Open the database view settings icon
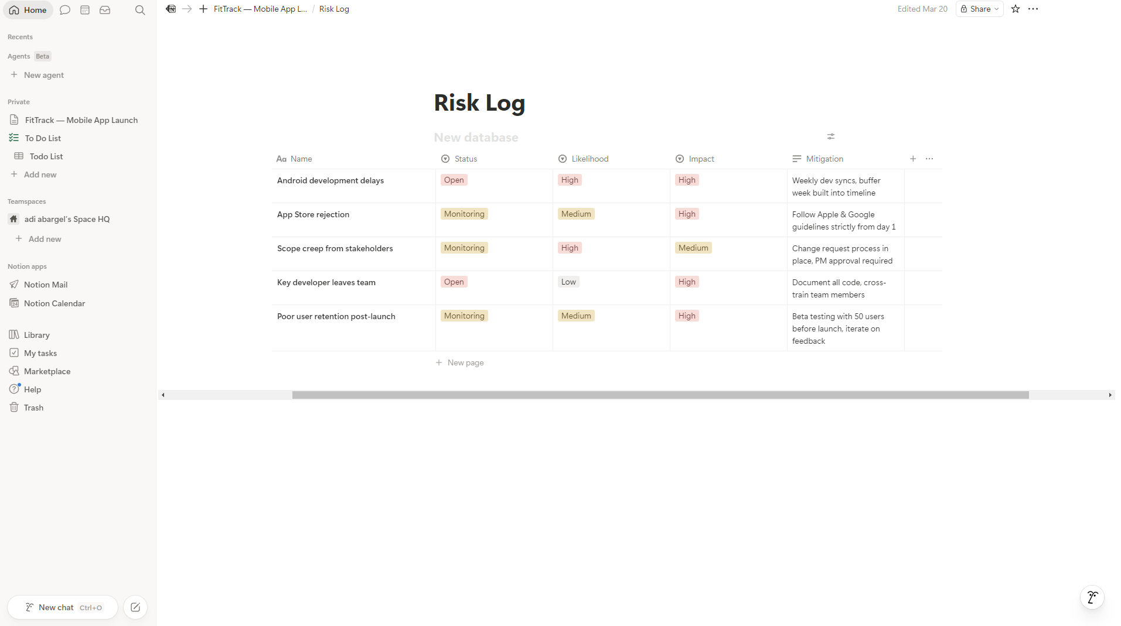Image resolution: width=1121 pixels, height=626 pixels. 830,136
